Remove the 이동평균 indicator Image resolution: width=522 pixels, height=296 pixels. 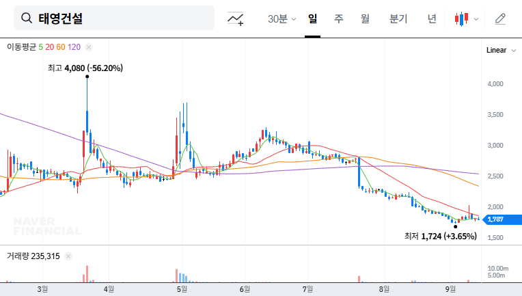[x=89, y=47]
